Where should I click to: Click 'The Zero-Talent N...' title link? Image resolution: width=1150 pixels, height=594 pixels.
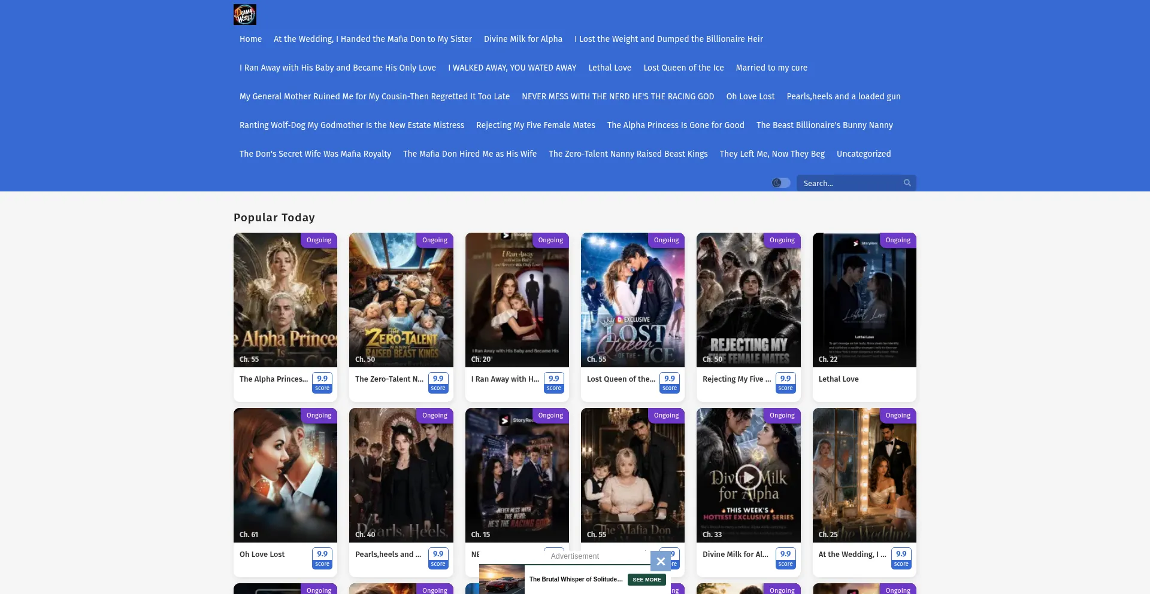click(389, 379)
